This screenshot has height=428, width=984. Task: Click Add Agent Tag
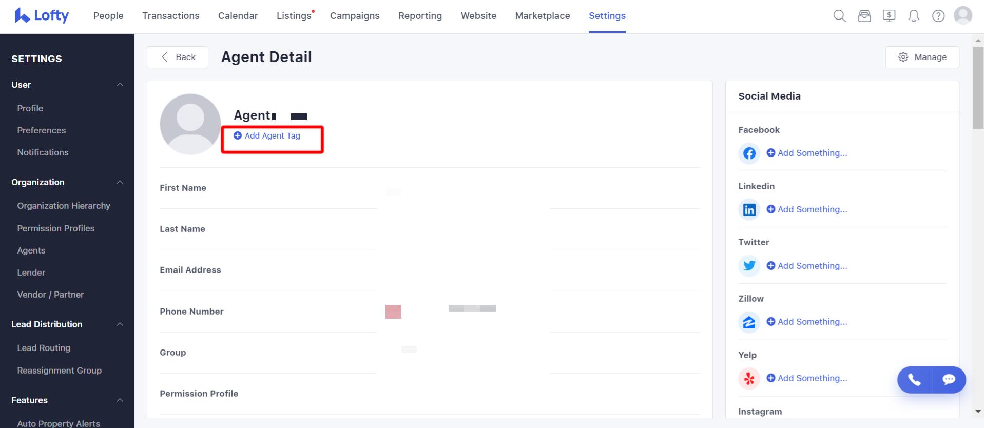[x=267, y=135]
